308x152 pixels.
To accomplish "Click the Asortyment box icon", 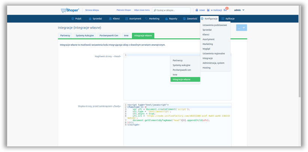I will [x=127, y=19].
